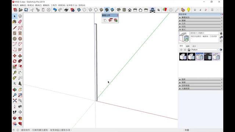Click the style Details arrow button
The image size is (235, 132).
tap(221, 50)
